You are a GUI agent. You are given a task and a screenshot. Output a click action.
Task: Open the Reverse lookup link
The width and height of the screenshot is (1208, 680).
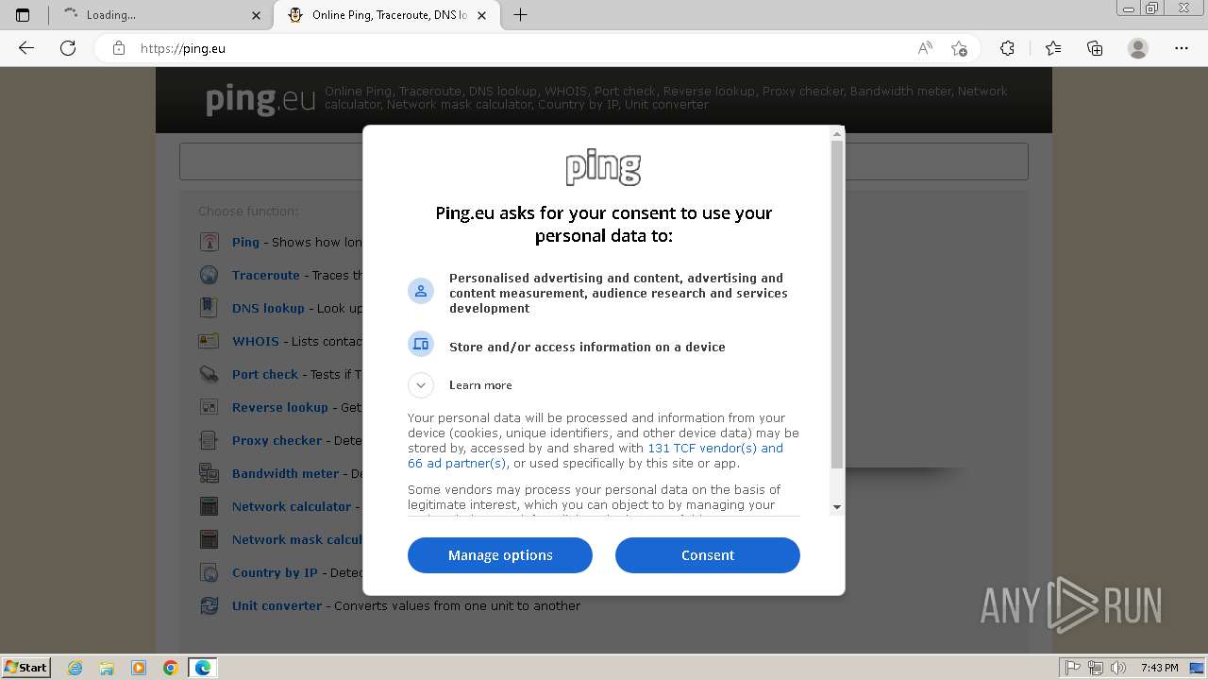coord(280,407)
